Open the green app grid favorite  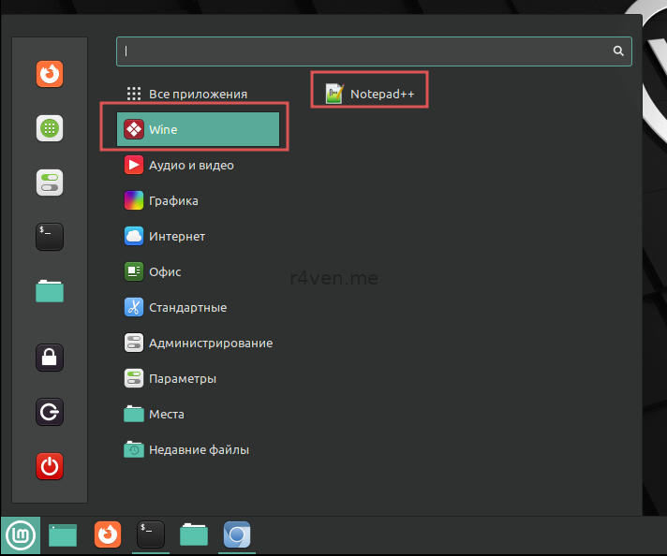tap(50, 128)
